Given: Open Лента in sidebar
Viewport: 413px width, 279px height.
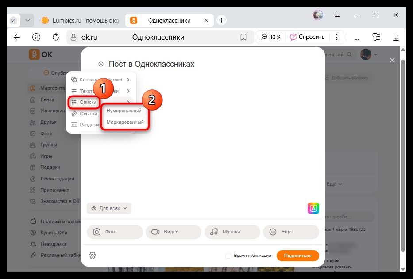Looking at the screenshot, I should tap(47, 99).
